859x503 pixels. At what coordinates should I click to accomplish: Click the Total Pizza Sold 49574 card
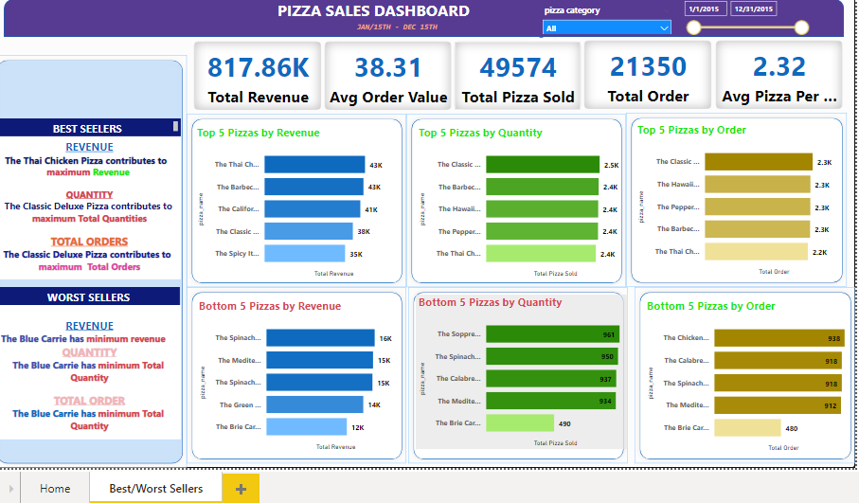click(x=518, y=76)
